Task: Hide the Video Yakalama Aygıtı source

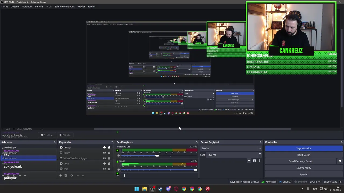Action: click(x=104, y=158)
